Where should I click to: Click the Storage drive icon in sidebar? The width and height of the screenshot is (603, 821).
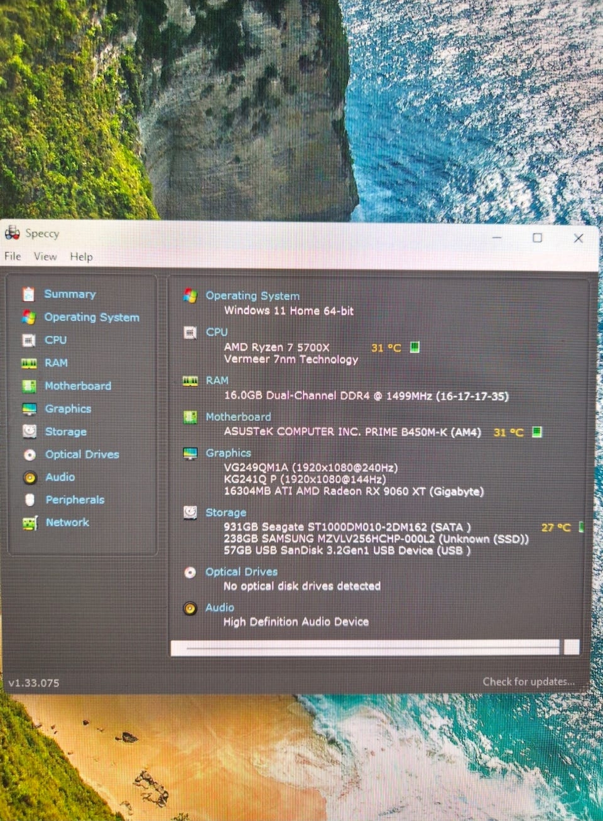coord(29,432)
